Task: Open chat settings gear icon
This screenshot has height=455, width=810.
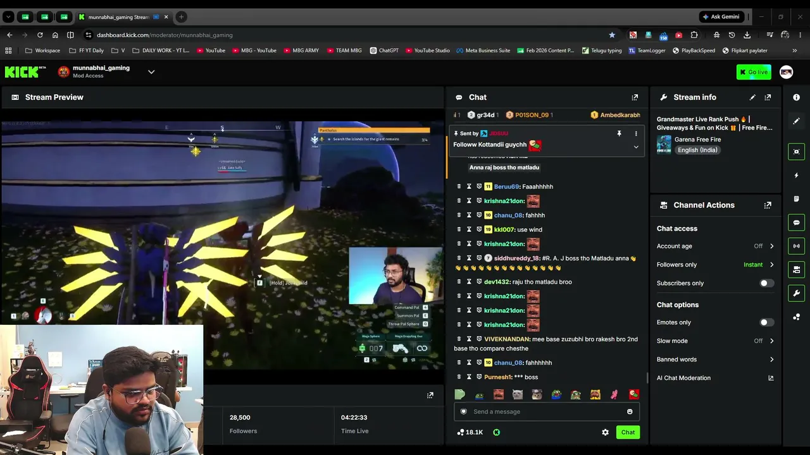Action: point(605,432)
